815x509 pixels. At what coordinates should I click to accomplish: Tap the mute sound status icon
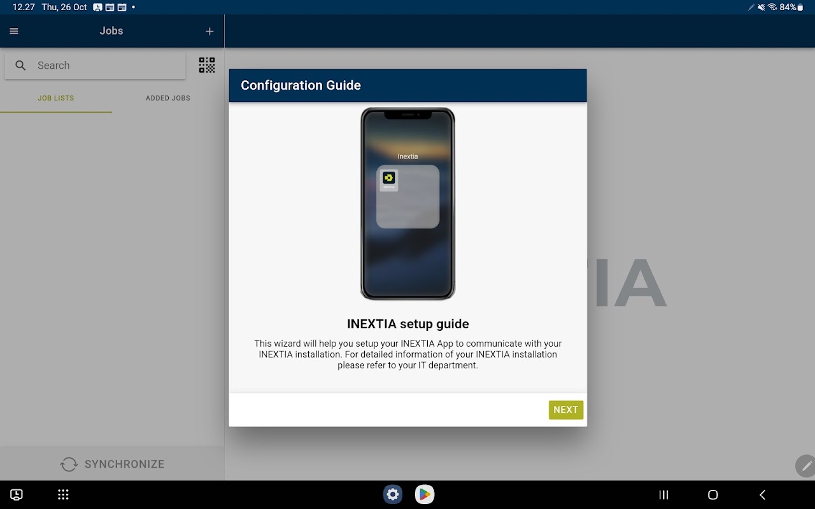[x=762, y=7]
